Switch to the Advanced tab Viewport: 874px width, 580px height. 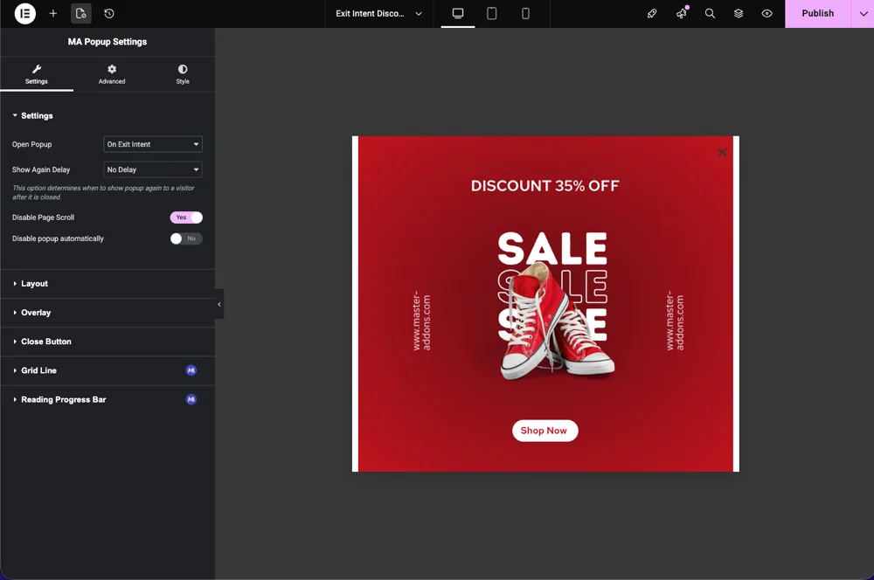112,74
